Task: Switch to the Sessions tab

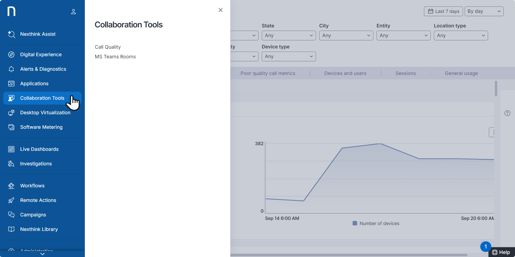Action: click(405, 73)
